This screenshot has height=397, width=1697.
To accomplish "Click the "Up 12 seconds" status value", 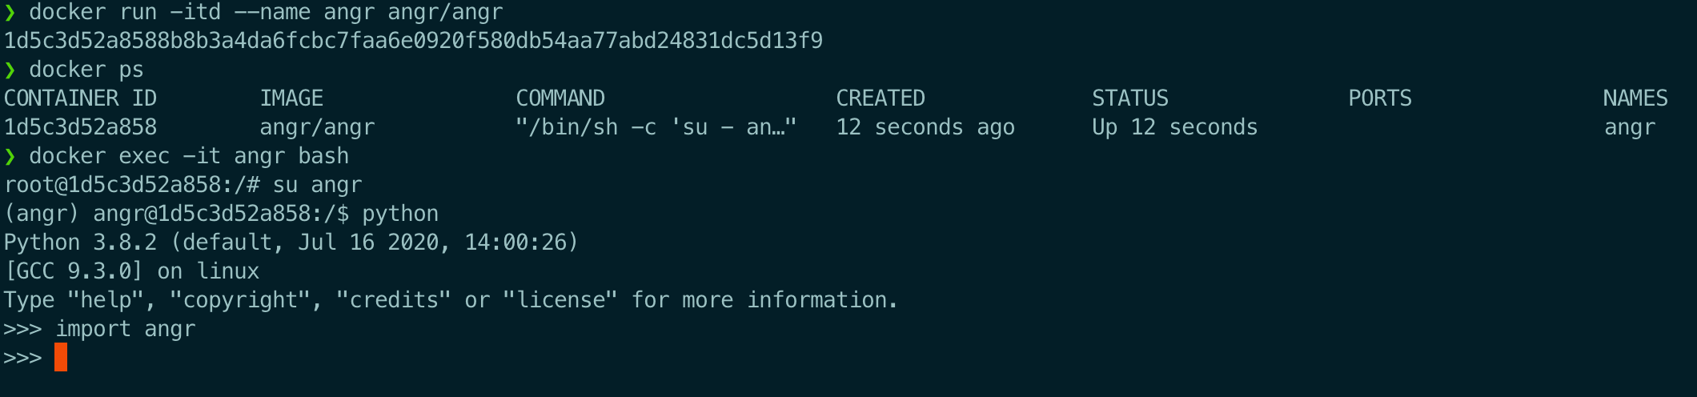I will (1175, 127).
